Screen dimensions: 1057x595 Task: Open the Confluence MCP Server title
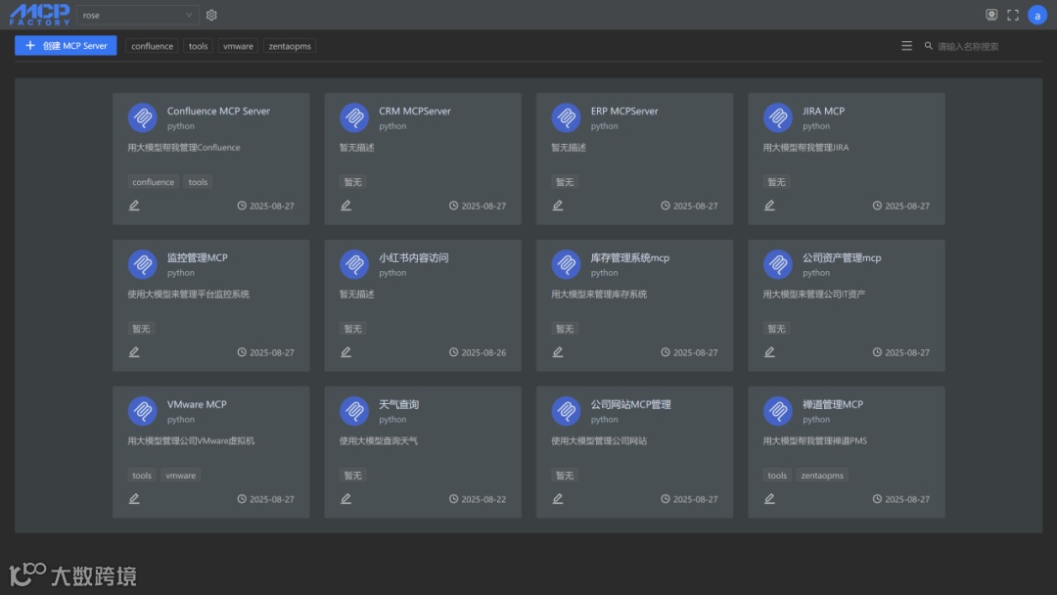coord(218,112)
